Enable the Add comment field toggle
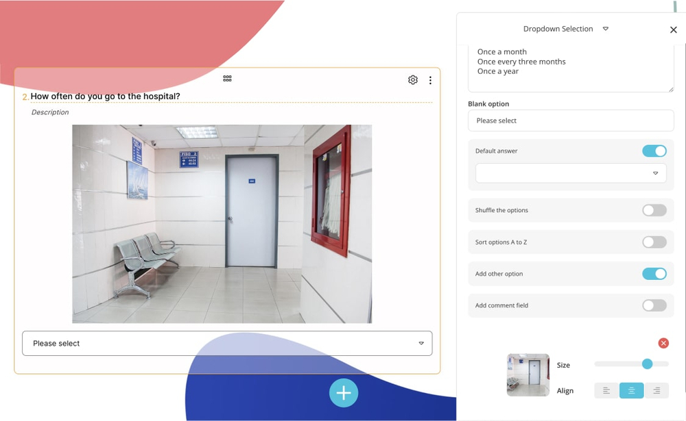The image size is (686, 421). click(654, 305)
